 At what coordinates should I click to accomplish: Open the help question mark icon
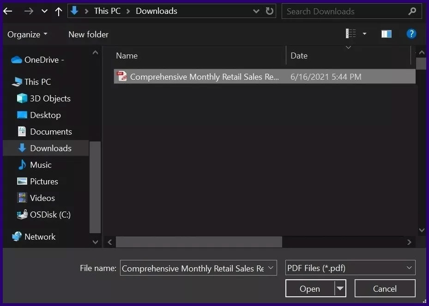coord(411,34)
